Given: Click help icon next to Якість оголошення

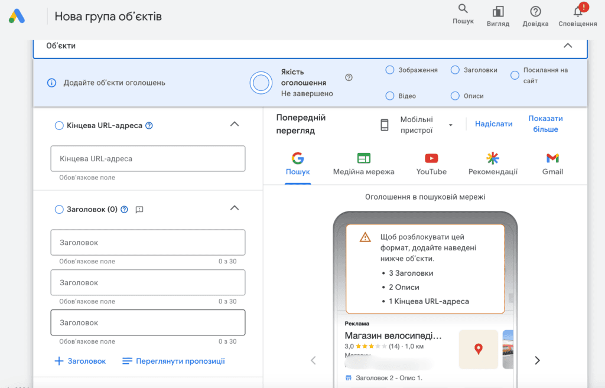Looking at the screenshot, I should pyautogui.click(x=349, y=77).
